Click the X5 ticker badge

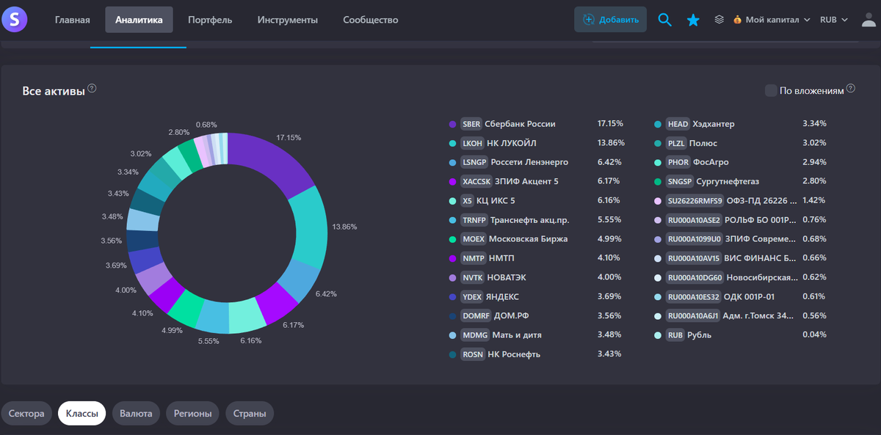click(467, 200)
